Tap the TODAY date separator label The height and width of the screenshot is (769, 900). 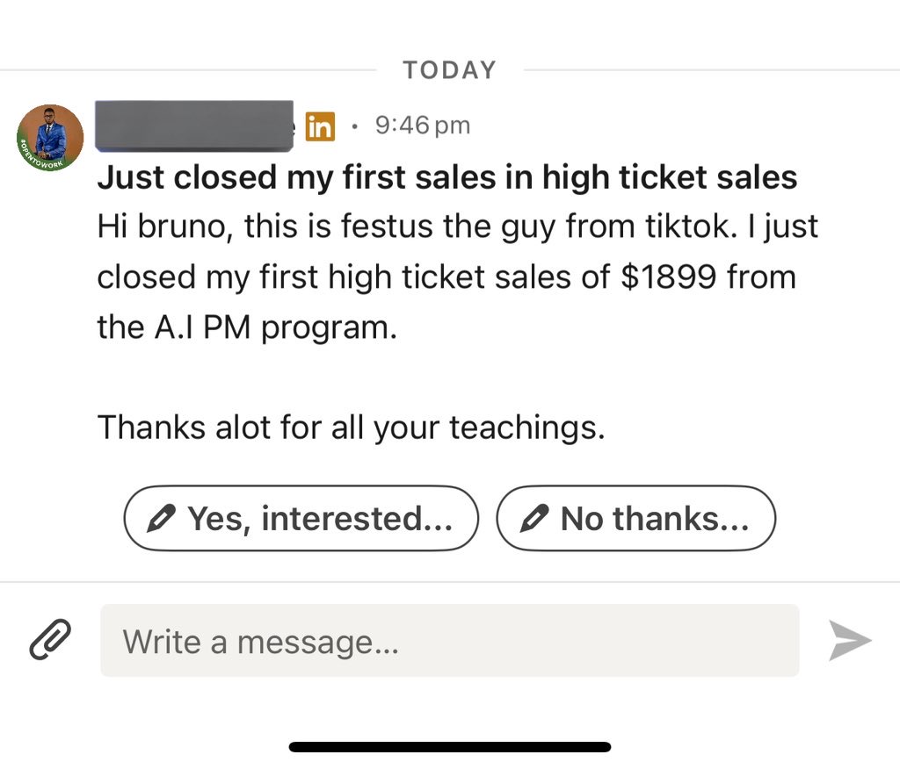pyautogui.click(x=449, y=70)
